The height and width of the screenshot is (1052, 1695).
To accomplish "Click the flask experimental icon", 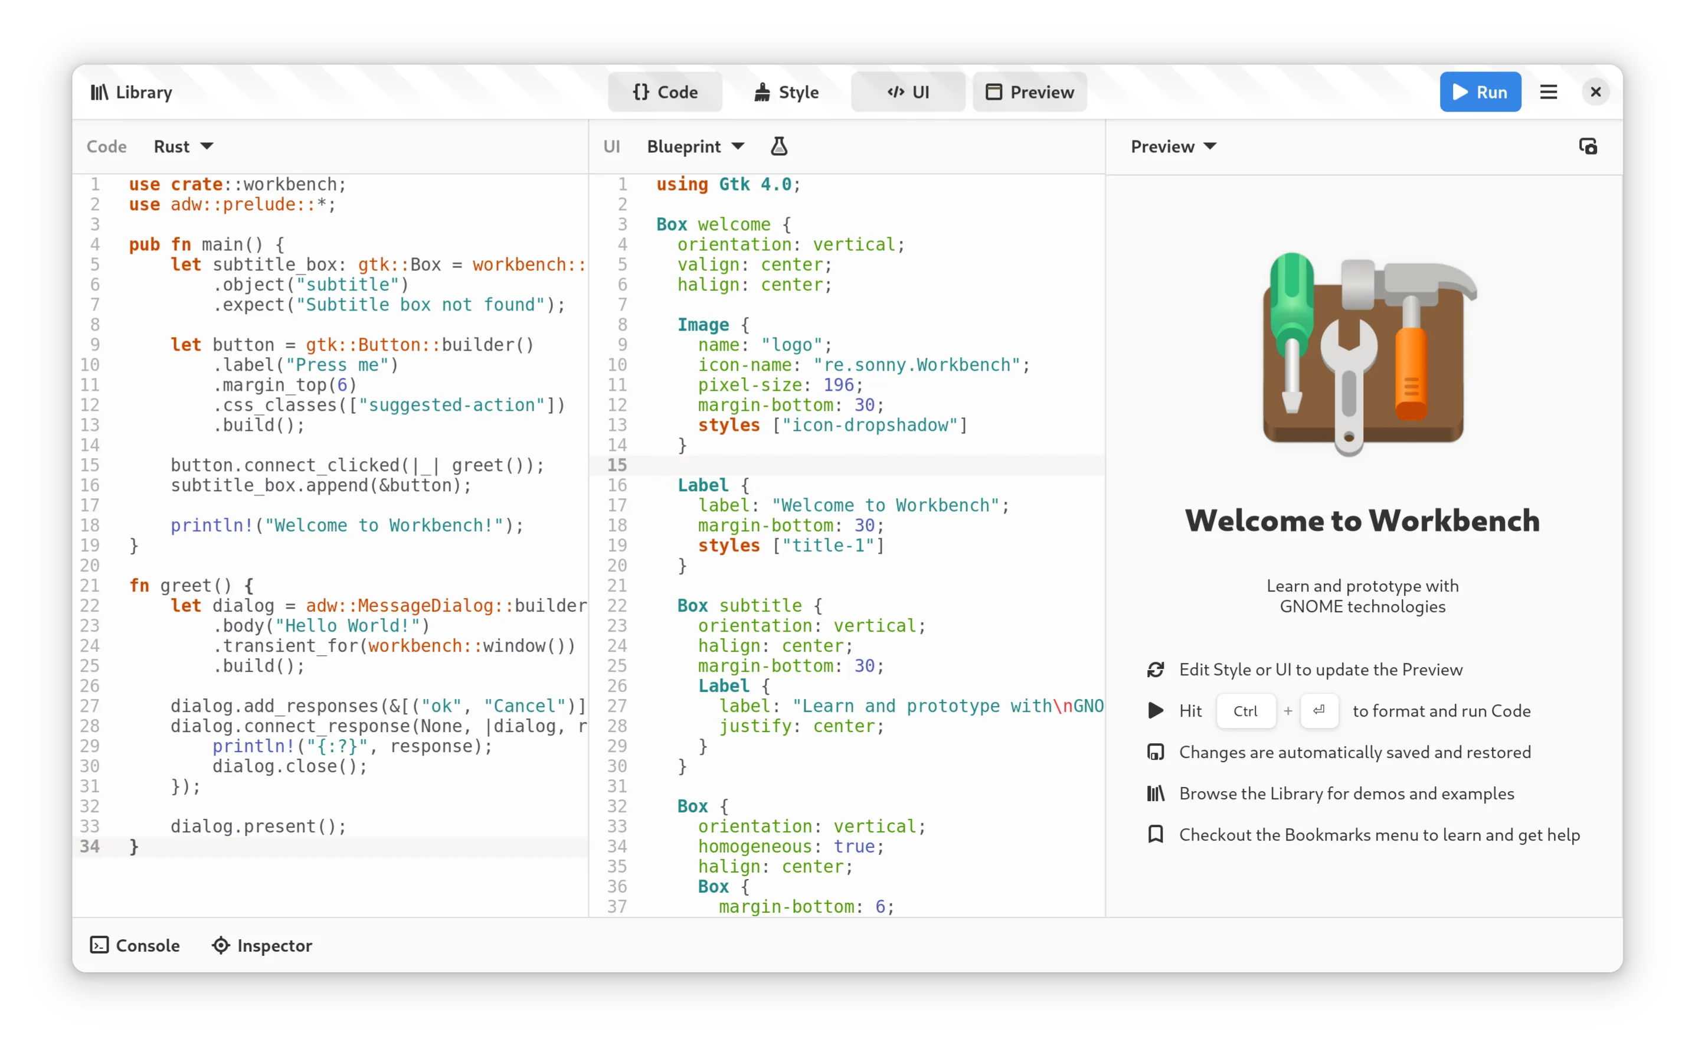I will click(x=779, y=147).
